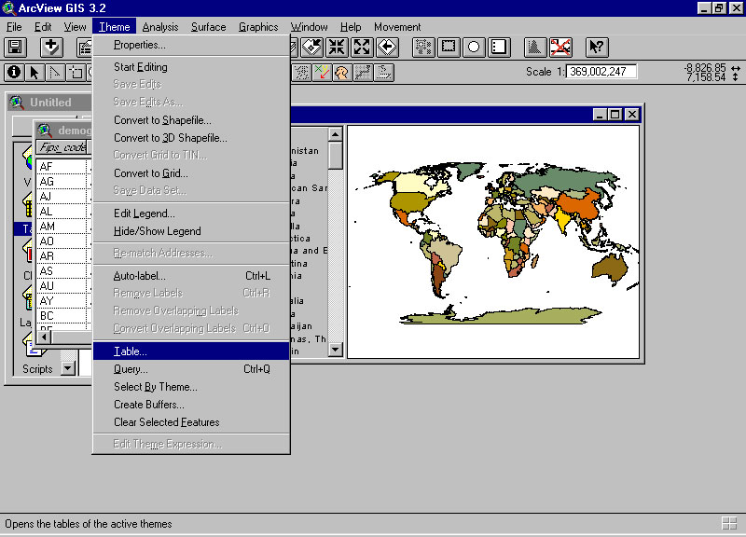Choose Table... from the Theme menu
The image size is (746, 537).
[x=131, y=351]
